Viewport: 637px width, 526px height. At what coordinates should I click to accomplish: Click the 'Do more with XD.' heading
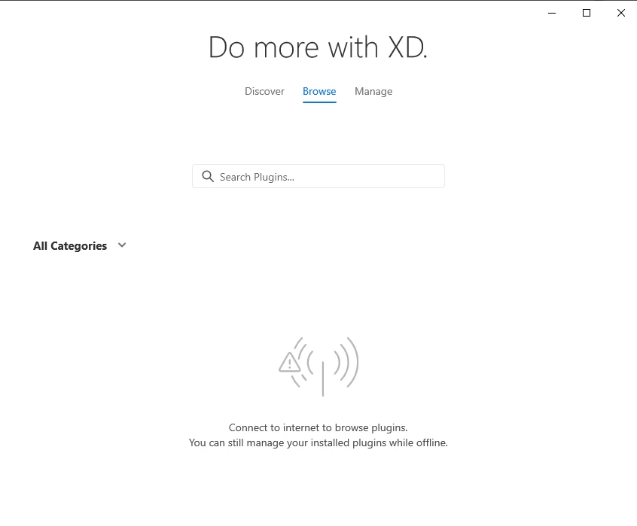(x=318, y=47)
